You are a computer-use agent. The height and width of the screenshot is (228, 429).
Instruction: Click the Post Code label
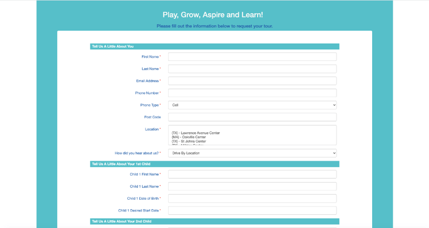coord(153,117)
